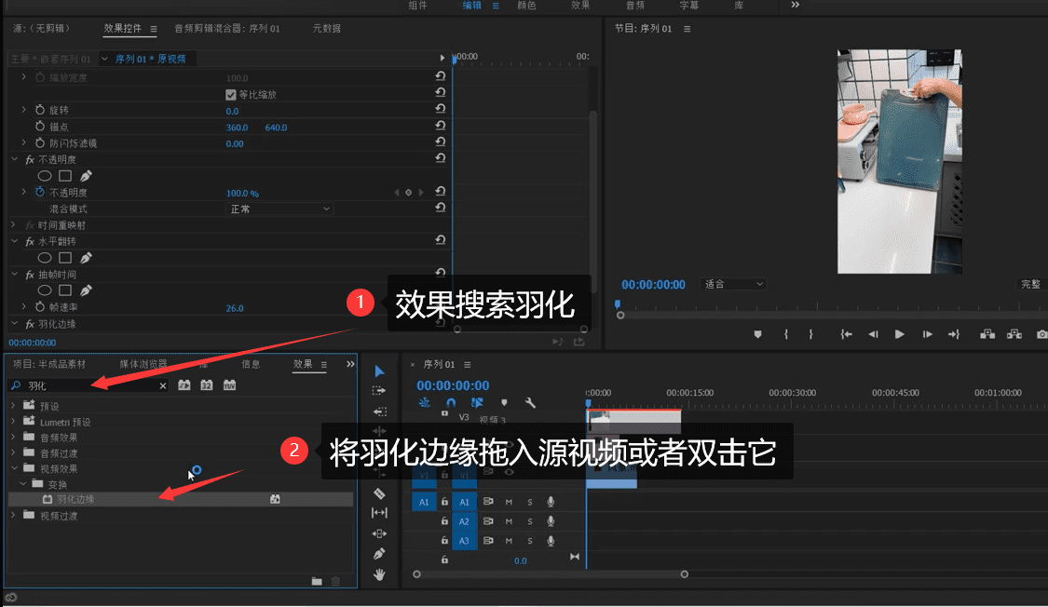Expand the 预设 folder
Viewport: 1048px width, 607px height.
13,405
